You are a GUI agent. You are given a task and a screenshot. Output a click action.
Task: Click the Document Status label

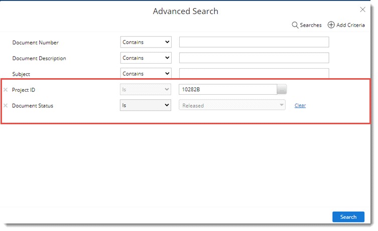(33, 106)
